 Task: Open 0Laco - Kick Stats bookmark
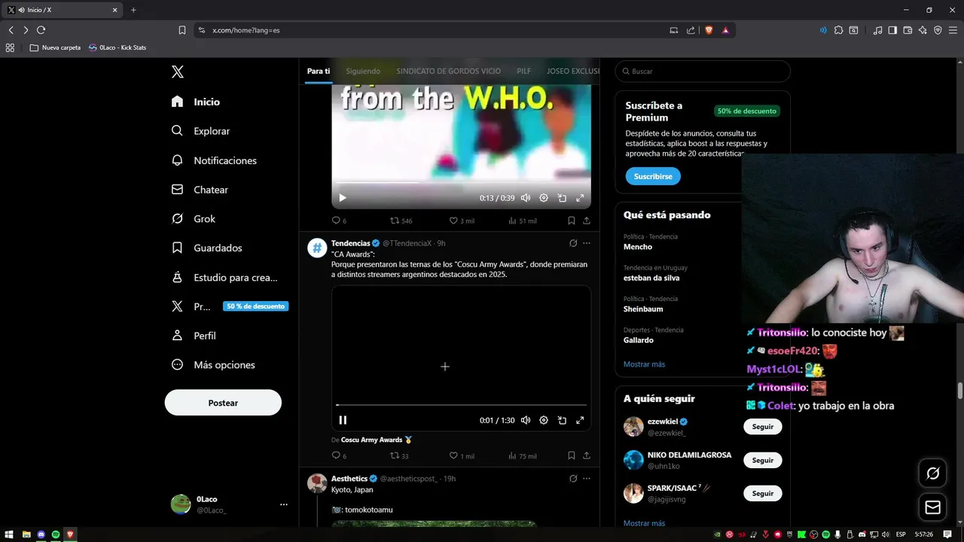(x=117, y=47)
